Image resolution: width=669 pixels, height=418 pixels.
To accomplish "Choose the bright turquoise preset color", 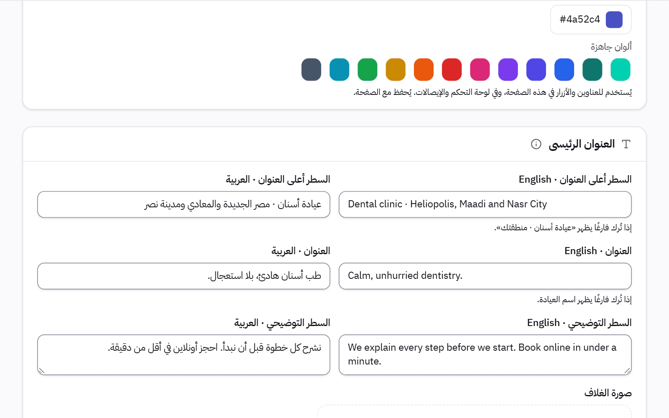I will [620, 69].
